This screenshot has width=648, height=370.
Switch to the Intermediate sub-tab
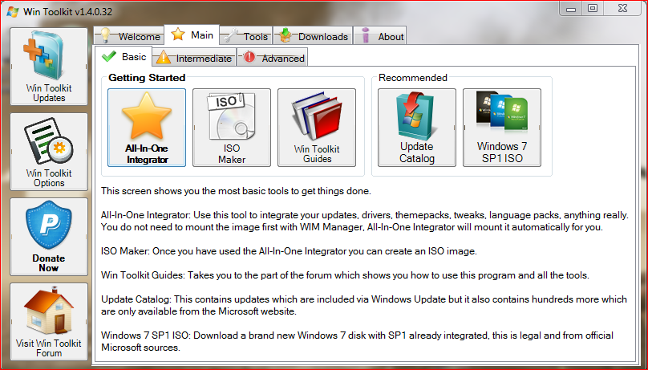[194, 58]
